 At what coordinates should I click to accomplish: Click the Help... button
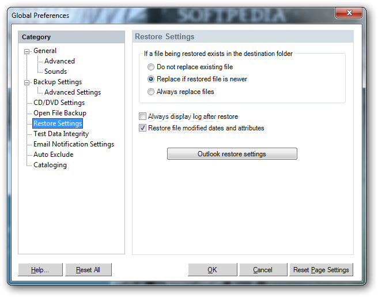pyautogui.click(x=40, y=269)
